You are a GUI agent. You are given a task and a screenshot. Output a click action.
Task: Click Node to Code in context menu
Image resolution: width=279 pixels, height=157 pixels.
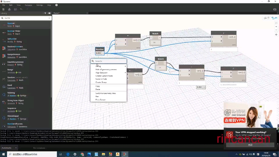pos(101,79)
